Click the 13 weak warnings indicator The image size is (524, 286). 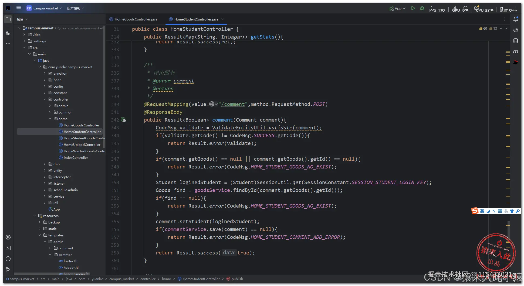click(x=493, y=28)
